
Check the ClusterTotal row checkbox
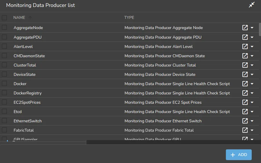pyautogui.click(x=4, y=65)
